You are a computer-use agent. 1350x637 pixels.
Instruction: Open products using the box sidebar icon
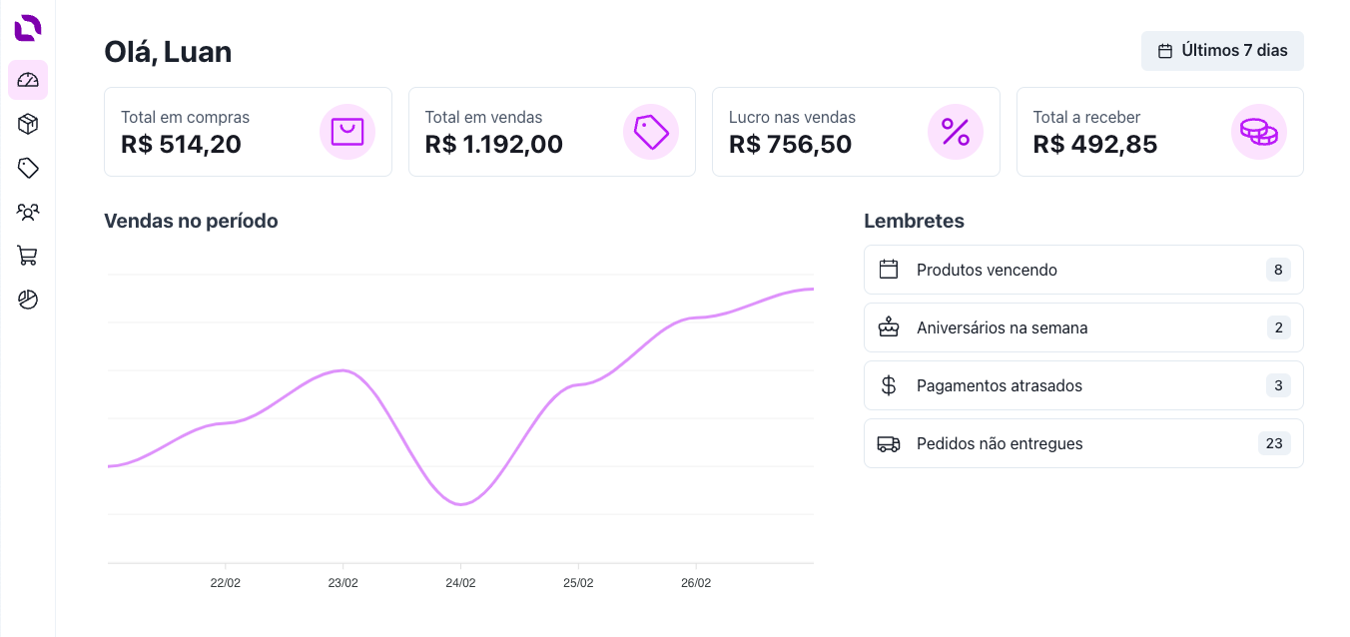pos(27,124)
